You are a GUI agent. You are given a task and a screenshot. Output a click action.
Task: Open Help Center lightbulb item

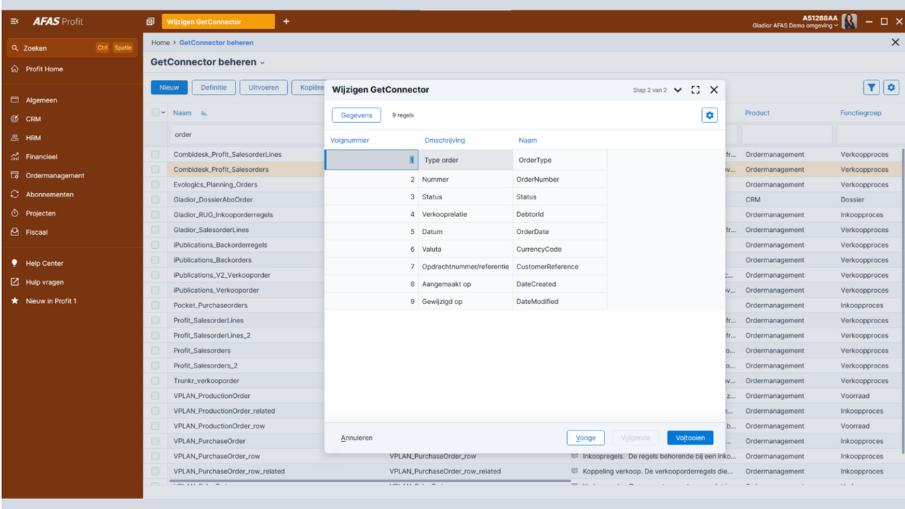click(44, 264)
